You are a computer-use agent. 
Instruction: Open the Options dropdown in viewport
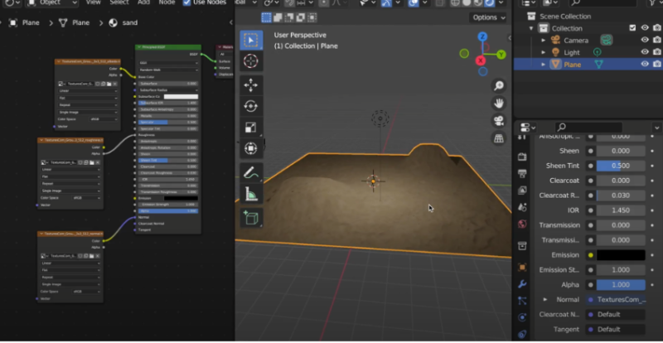[x=488, y=17]
